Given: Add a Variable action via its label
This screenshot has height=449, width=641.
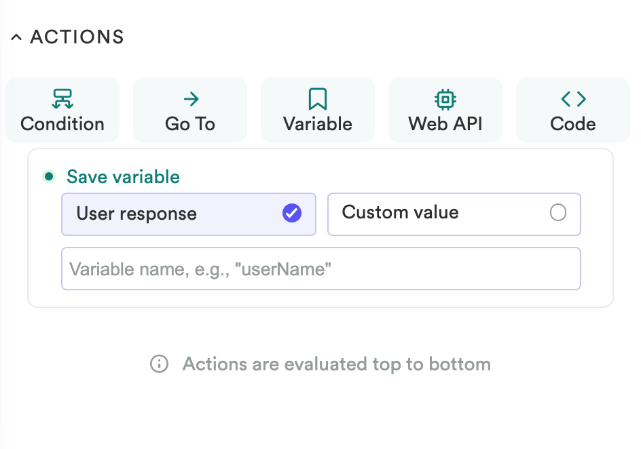Looking at the screenshot, I should [x=318, y=124].
